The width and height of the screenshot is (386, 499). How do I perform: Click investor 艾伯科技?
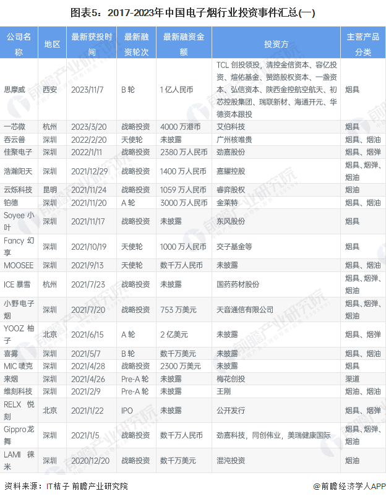point(231,127)
